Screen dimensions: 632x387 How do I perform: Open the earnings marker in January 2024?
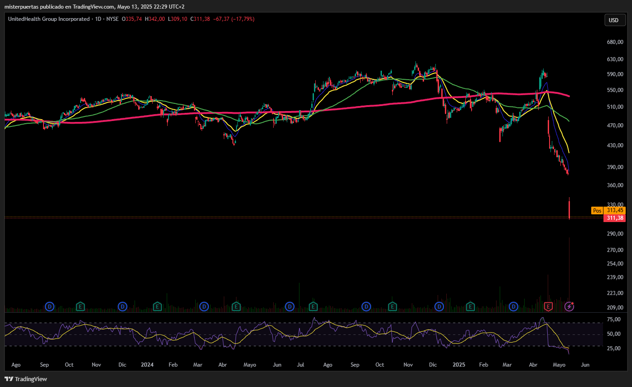click(x=157, y=307)
